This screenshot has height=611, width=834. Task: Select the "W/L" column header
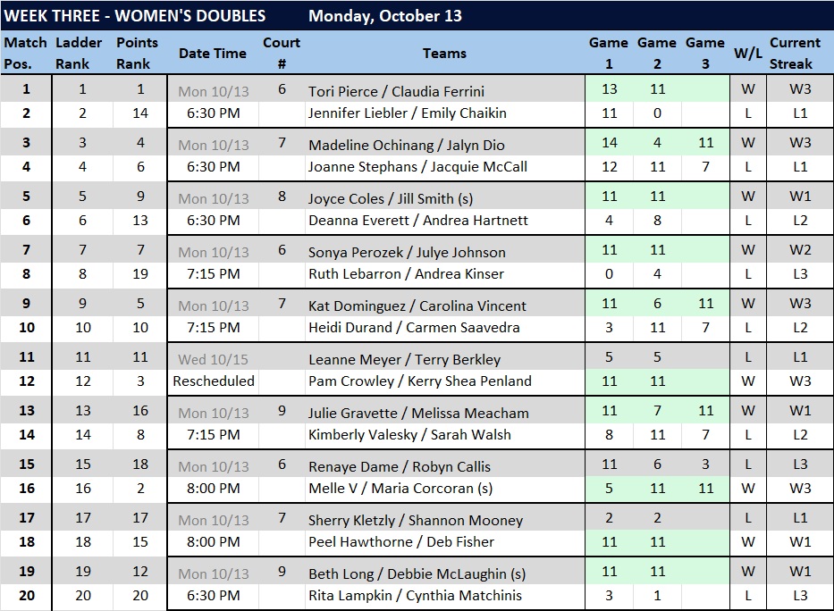click(x=747, y=54)
